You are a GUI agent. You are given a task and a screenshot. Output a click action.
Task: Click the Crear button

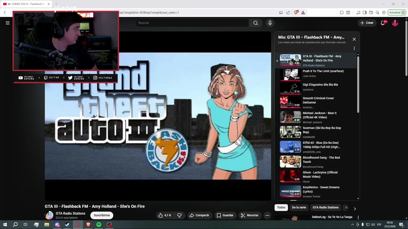click(x=367, y=23)
